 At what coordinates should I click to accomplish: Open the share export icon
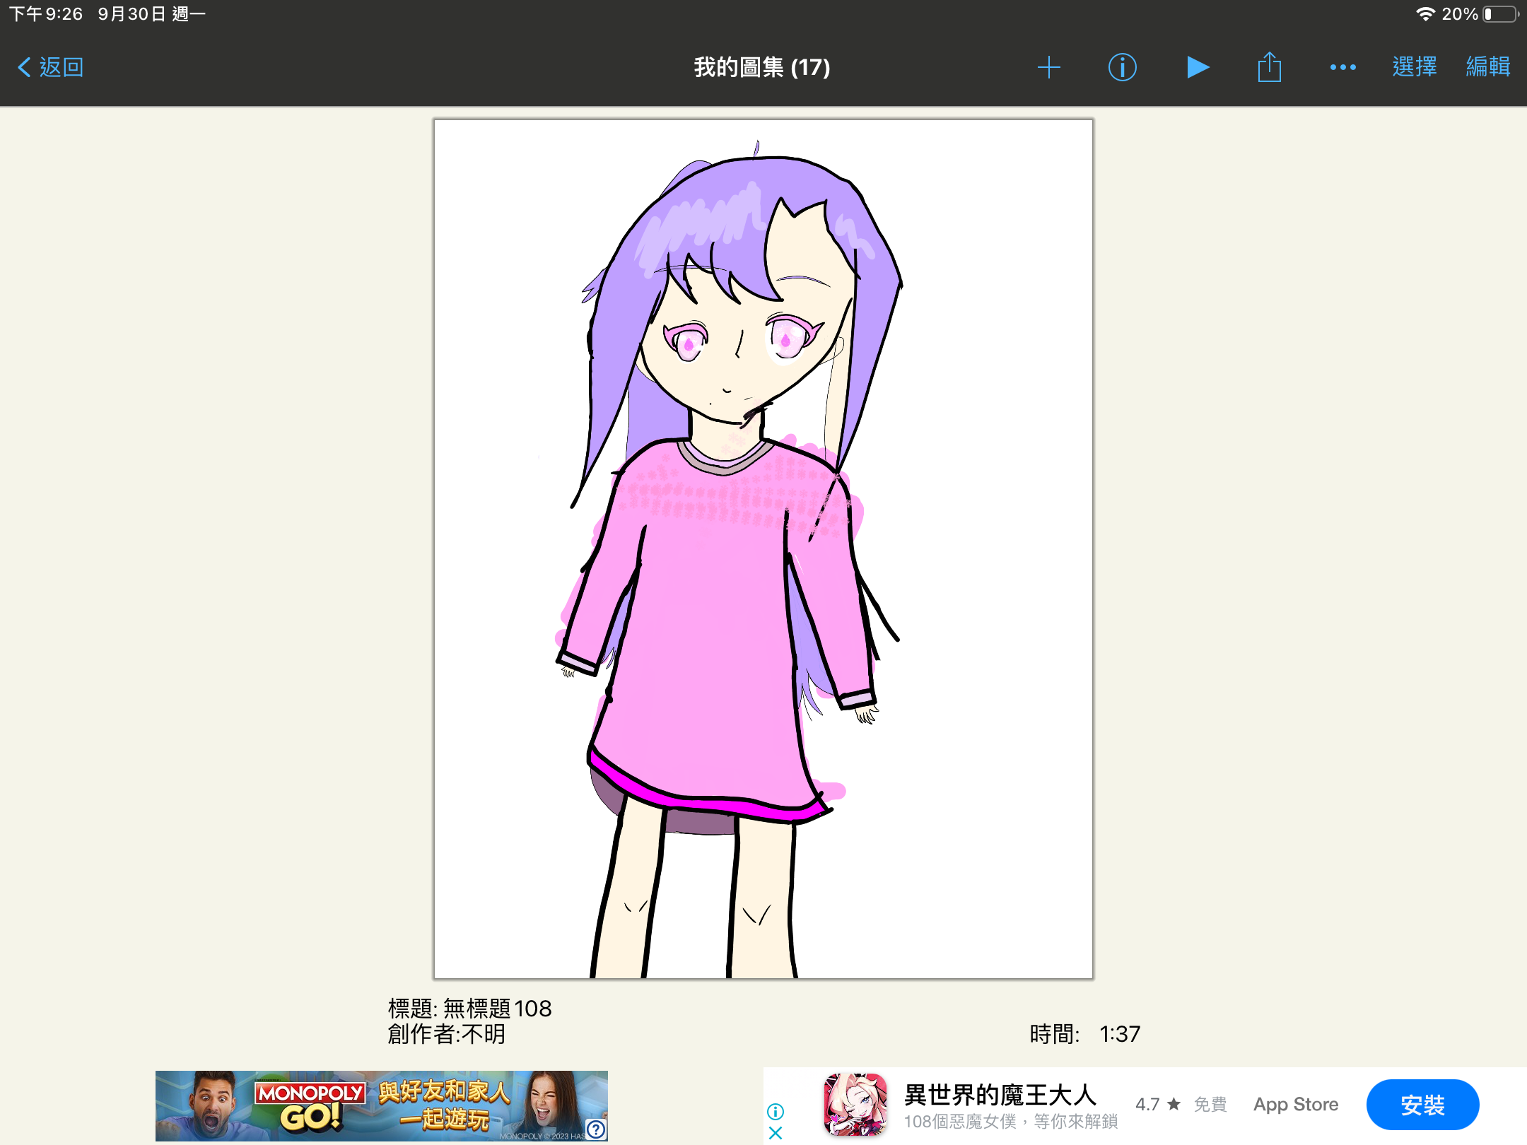pos(1269,67)
